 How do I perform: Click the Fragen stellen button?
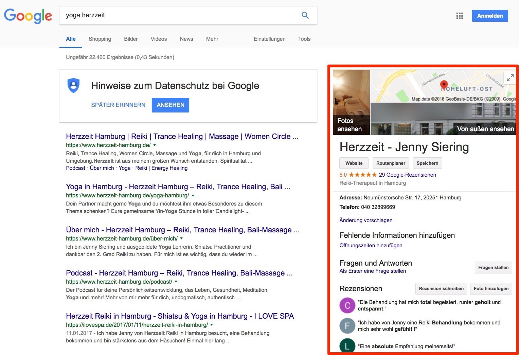coord(493,267)
